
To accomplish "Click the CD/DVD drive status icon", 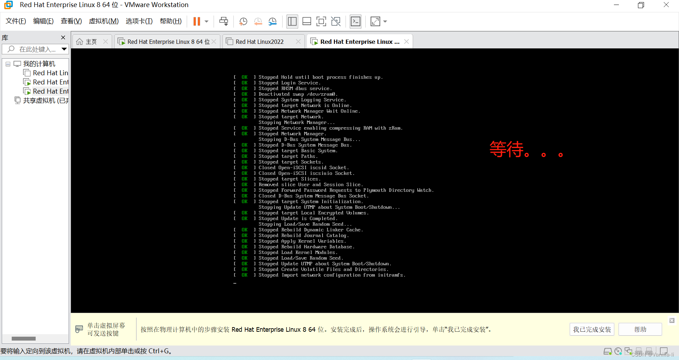I will pyautogui.click(x=618, y=351).
